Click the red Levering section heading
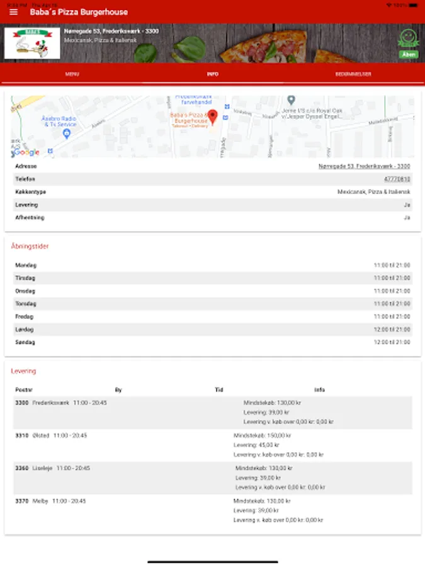This screenshot has height=566, width=425. click(23, 371)
